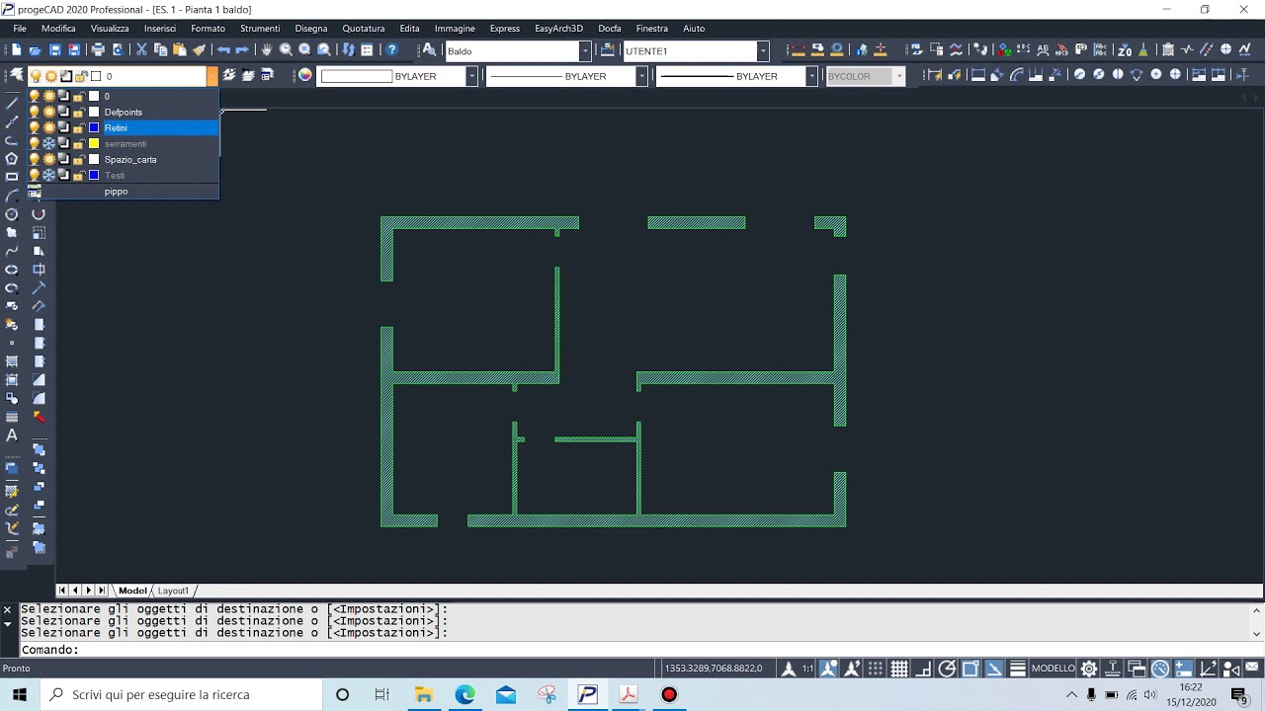Click the Text Style icon next to Baldo
1265x711 pixels.
point(429,50)
